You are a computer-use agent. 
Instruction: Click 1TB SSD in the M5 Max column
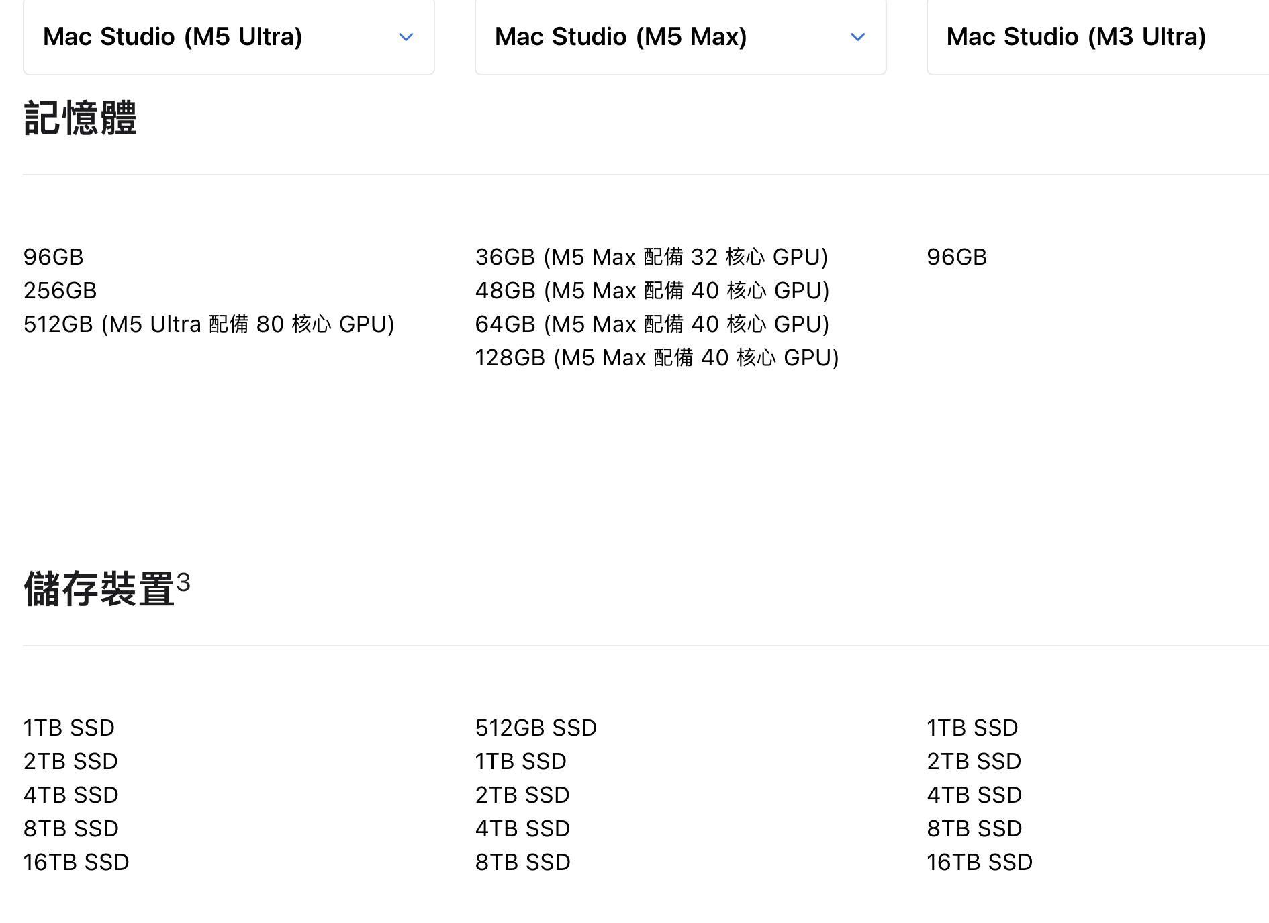coord(521,761)
